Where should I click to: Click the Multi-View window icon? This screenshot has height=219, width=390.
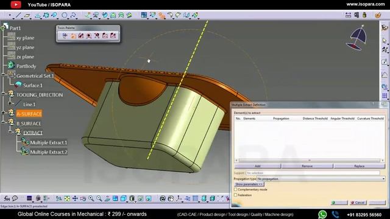(115, 198)
